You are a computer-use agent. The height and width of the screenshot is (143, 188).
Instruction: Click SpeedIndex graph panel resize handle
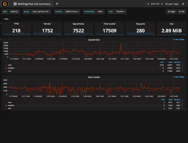click(x=185, y=73)
